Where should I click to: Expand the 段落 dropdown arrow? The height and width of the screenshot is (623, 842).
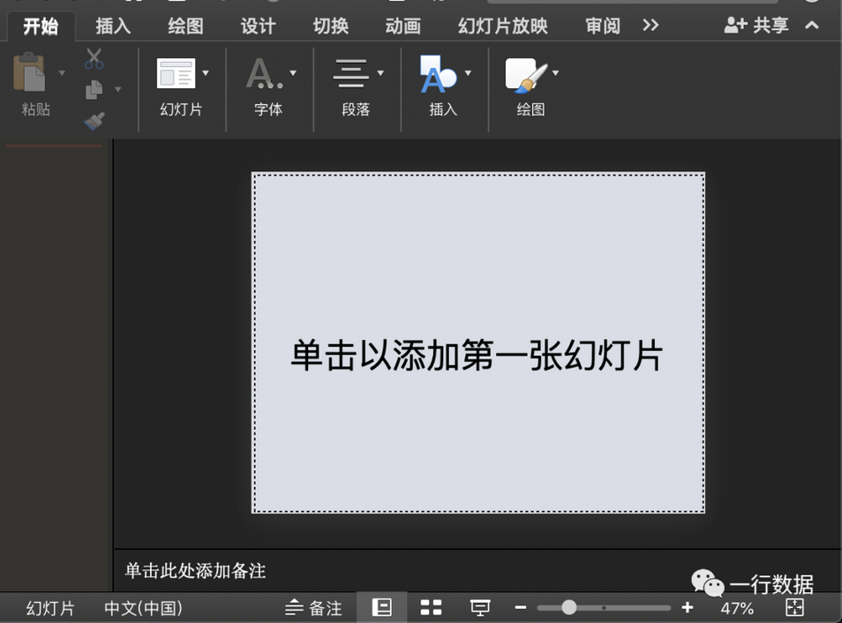click(x=380, y=72)
